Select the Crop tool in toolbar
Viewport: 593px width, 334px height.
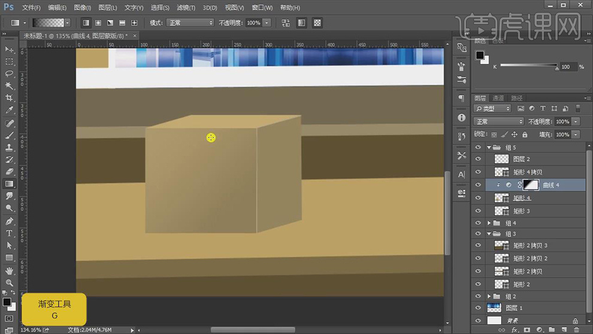tap(9, 98)
